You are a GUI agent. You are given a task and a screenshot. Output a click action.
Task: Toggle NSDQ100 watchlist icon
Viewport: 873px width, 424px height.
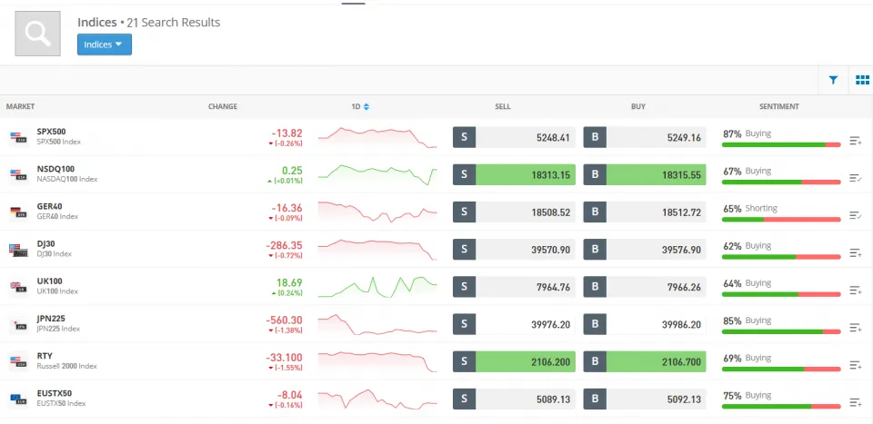click(x=856, y=178)
